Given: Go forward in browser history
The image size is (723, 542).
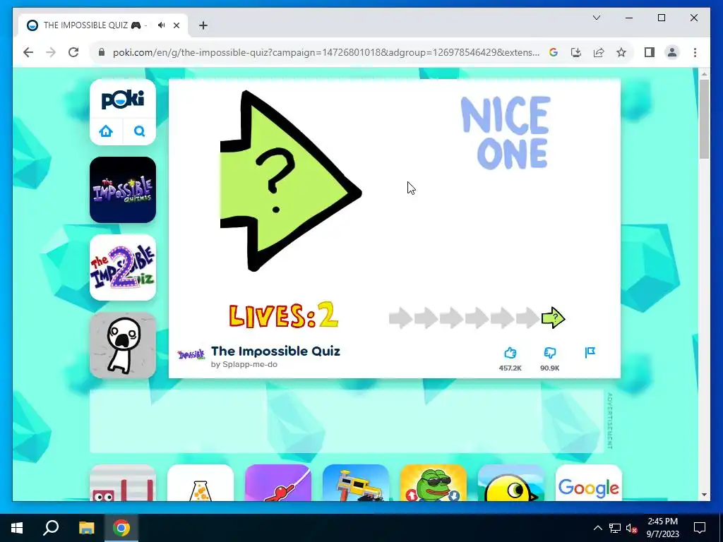Looking at the screenshot, I should (51, 52).
